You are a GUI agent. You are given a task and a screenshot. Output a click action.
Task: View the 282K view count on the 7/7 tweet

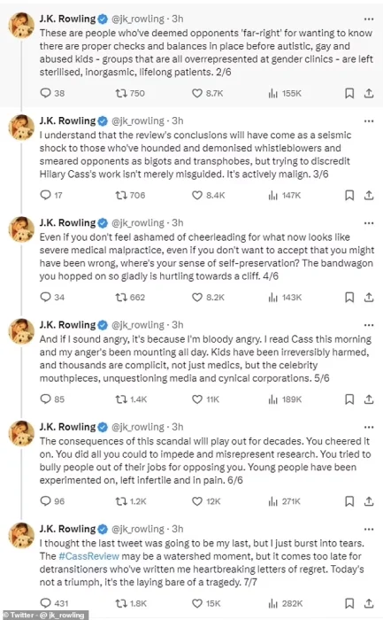click(286, 603)
